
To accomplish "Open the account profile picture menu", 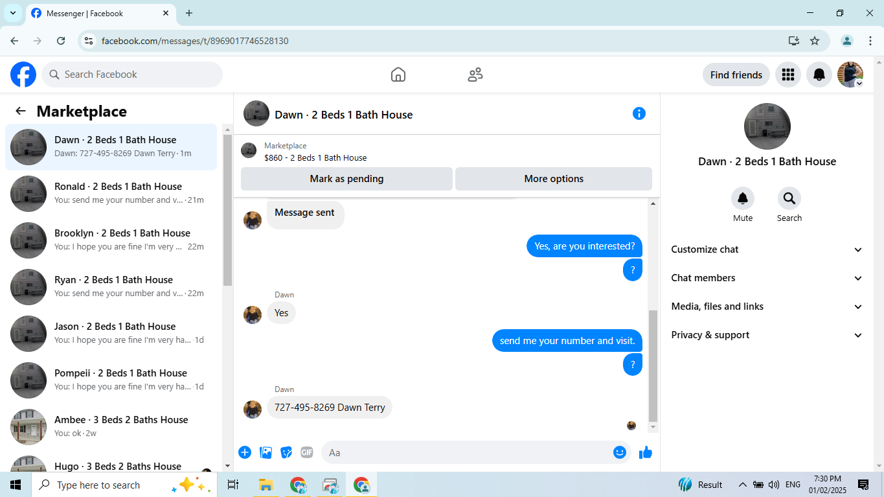I will (850, 75).
